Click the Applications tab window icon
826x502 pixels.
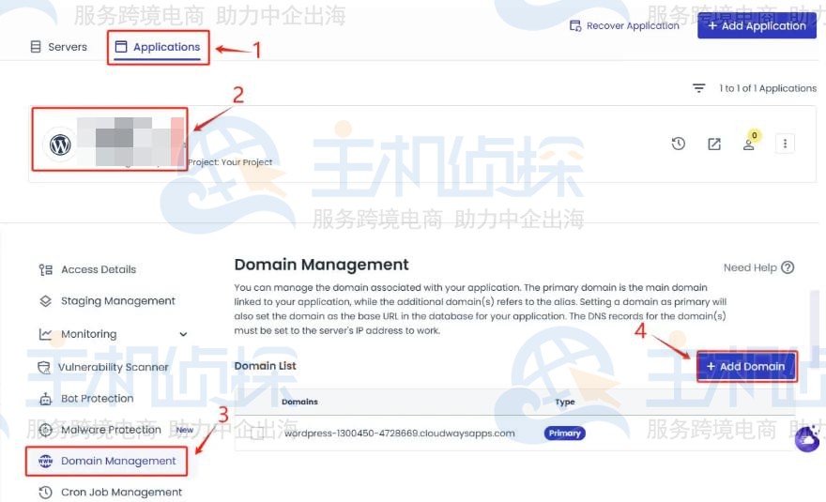(121, 47)
